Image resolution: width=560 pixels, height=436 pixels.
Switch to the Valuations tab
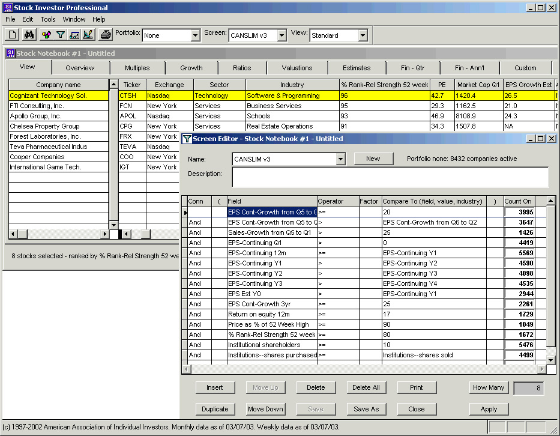tap(297, 68)
